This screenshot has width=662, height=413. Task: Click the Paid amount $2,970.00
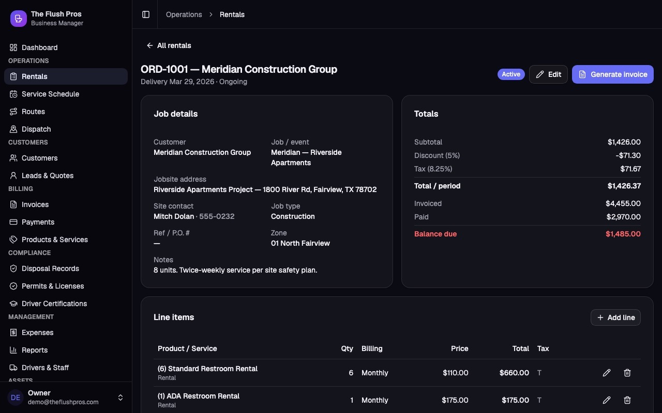(x=624, y=217)
